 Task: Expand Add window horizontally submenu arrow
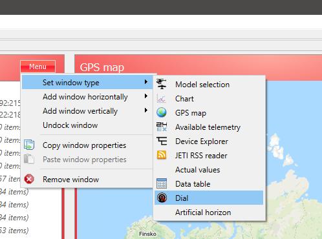coord(146,96)
